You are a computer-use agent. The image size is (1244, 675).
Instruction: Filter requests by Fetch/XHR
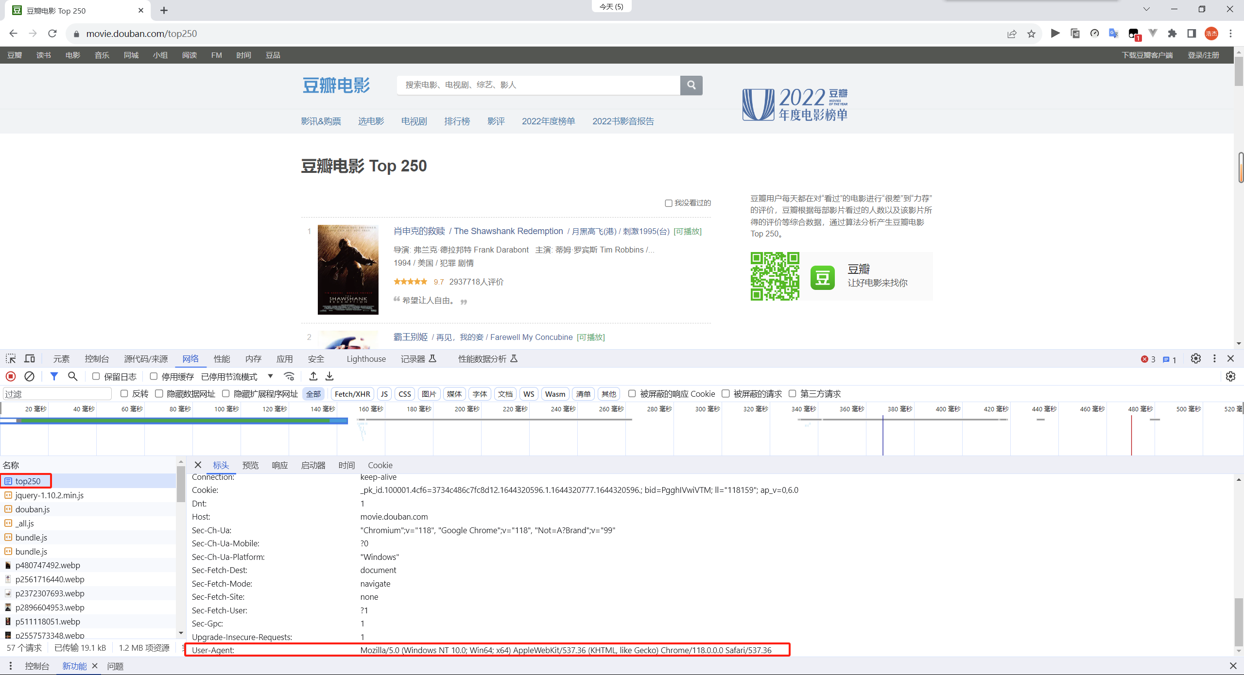pos(352,394)
